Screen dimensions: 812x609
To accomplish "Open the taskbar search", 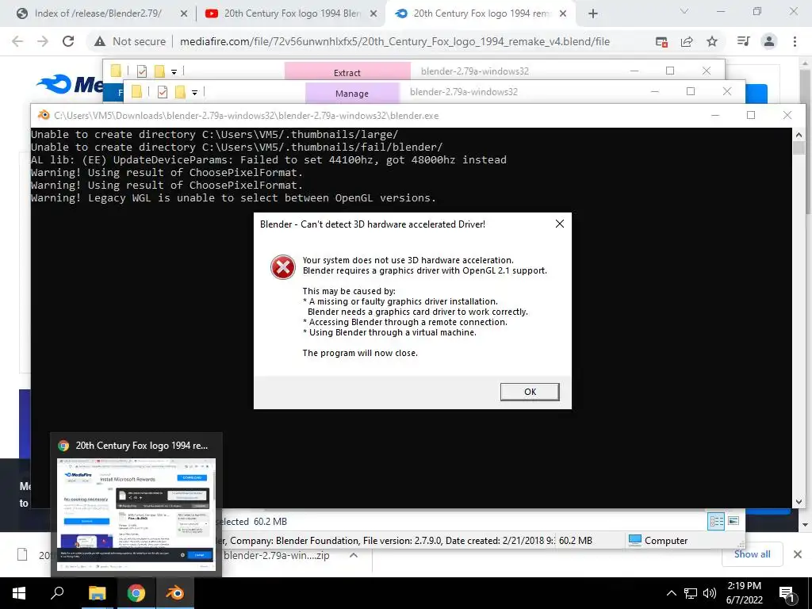I will (57, 593).
